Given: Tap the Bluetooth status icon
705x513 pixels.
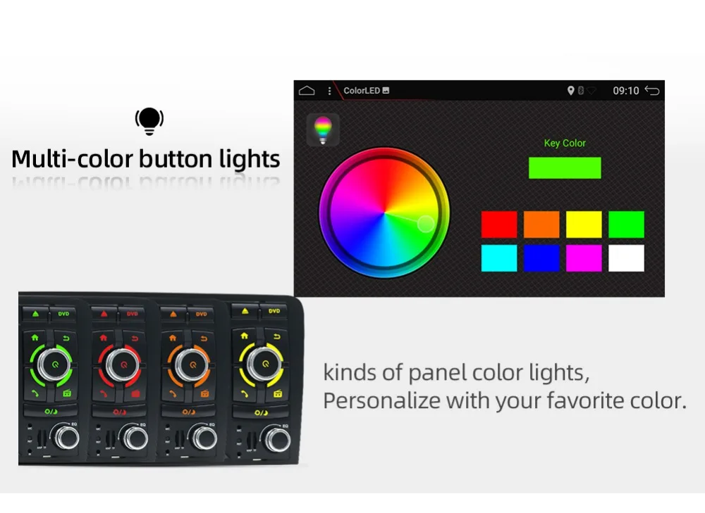Looking at the screenshot, I should coord(581,91).
